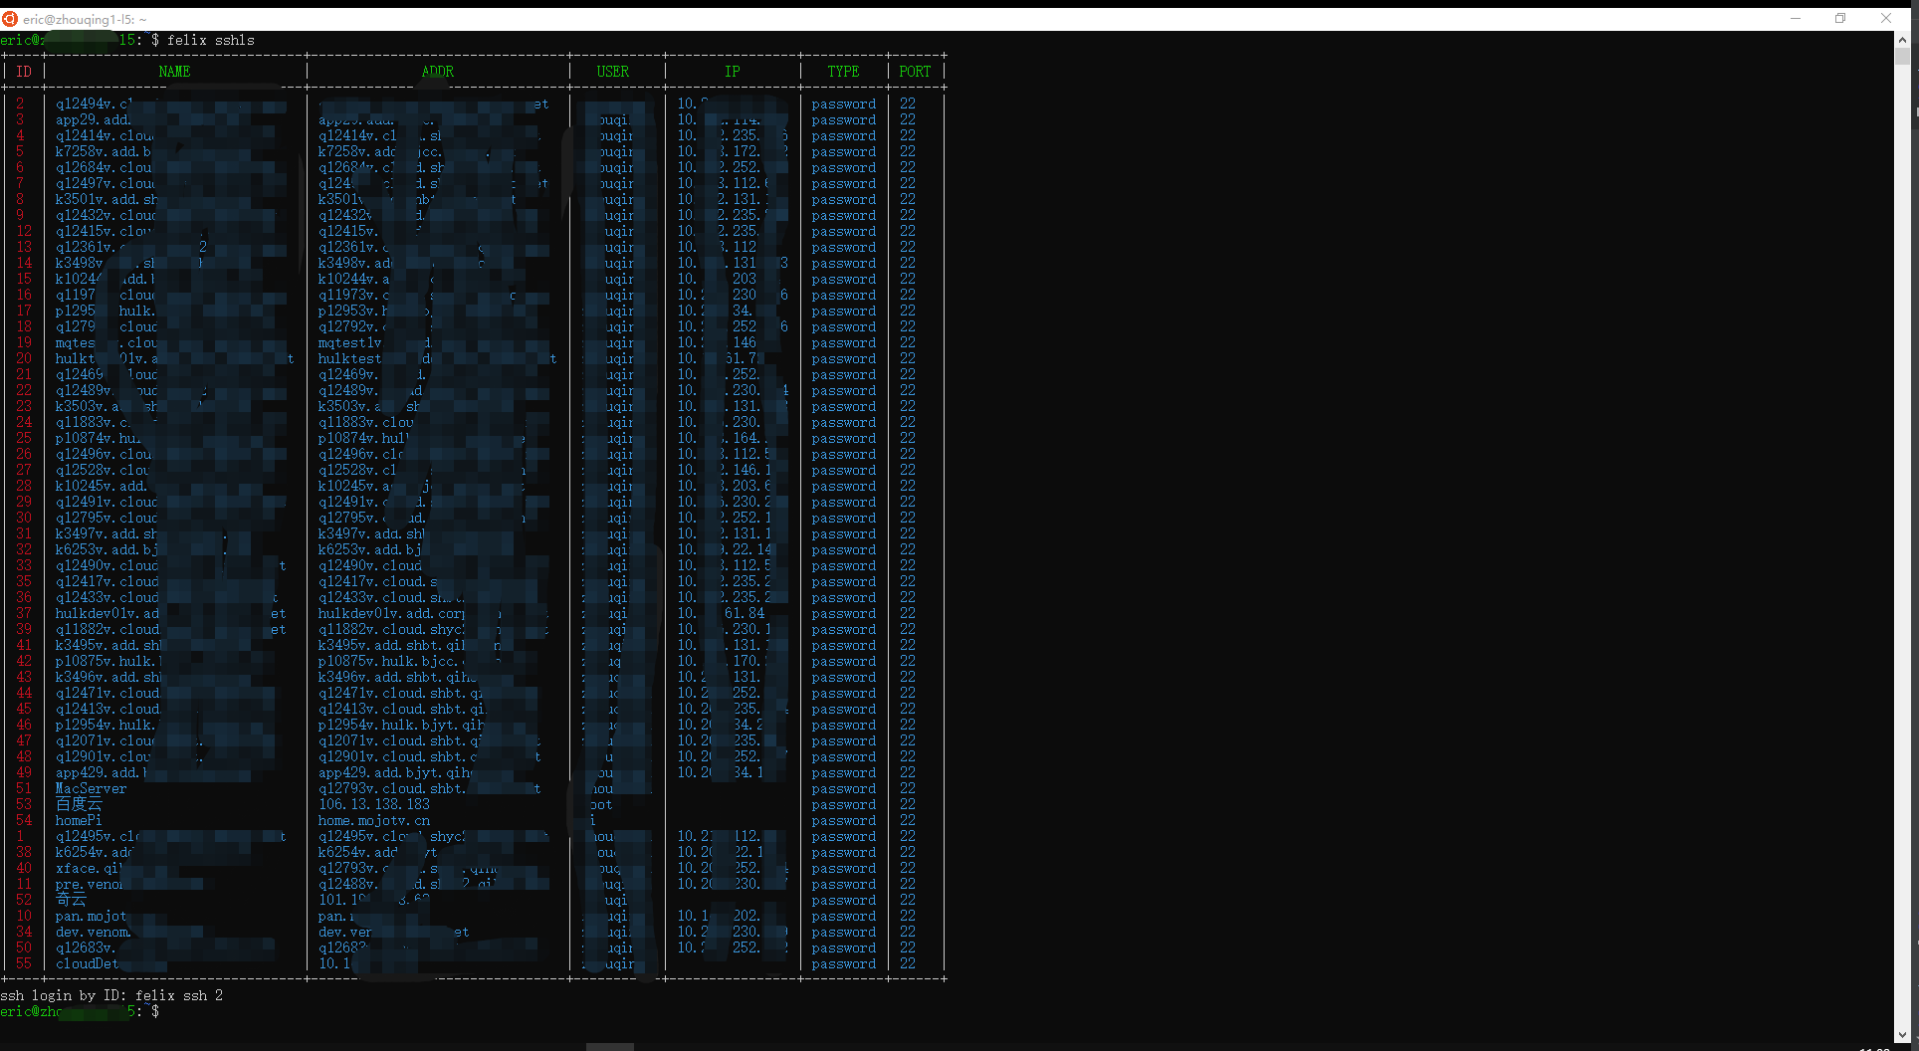Image resolution: width=1919 pixels, height=1051 pixels.
Task: Click the IP column header
Action: [x=733, y=72]
